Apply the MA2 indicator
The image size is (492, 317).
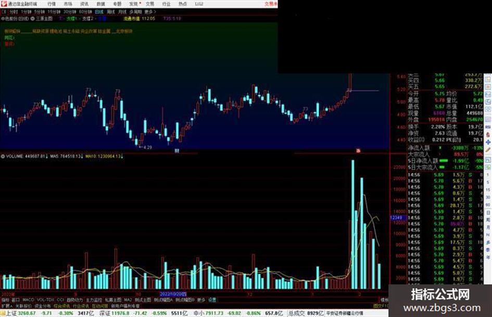click(x=128, y=300)
